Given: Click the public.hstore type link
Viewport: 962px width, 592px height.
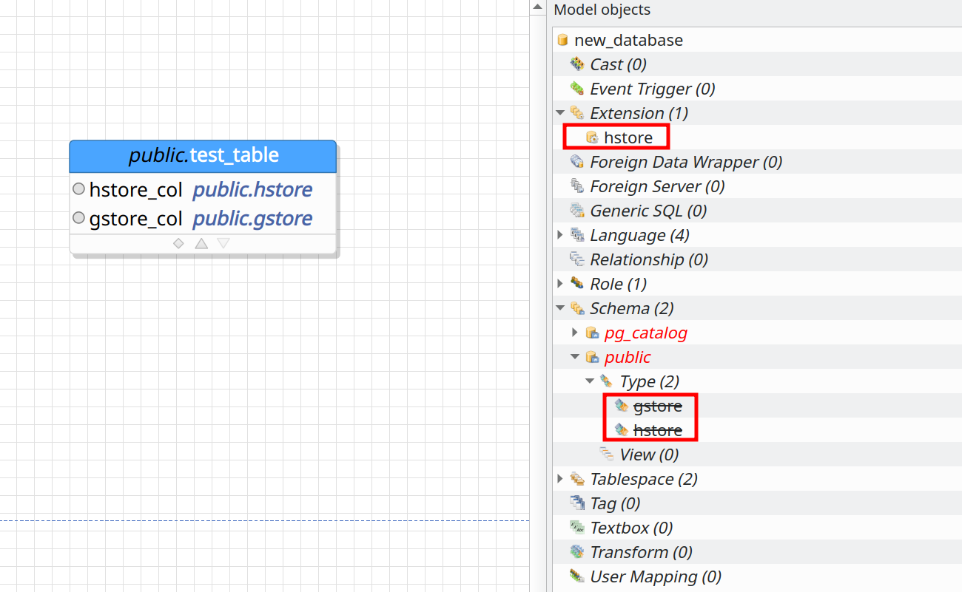Looking at the screenshot, I should (252, 189).
